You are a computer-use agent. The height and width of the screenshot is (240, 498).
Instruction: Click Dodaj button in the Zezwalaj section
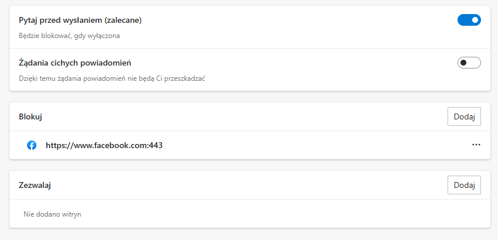point(464,185)
